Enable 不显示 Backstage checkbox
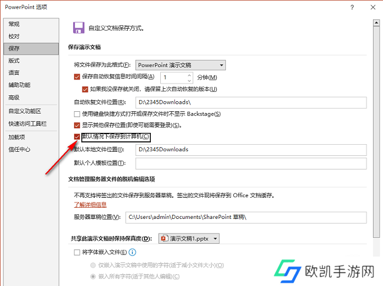This screenshot has height=286, width=383. click(77, 114)
